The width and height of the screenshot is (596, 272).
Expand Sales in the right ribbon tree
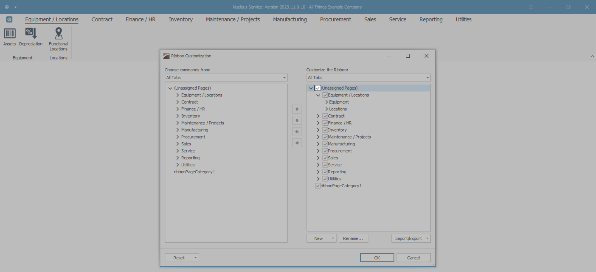pyautogui.click(x=318, y=158)
